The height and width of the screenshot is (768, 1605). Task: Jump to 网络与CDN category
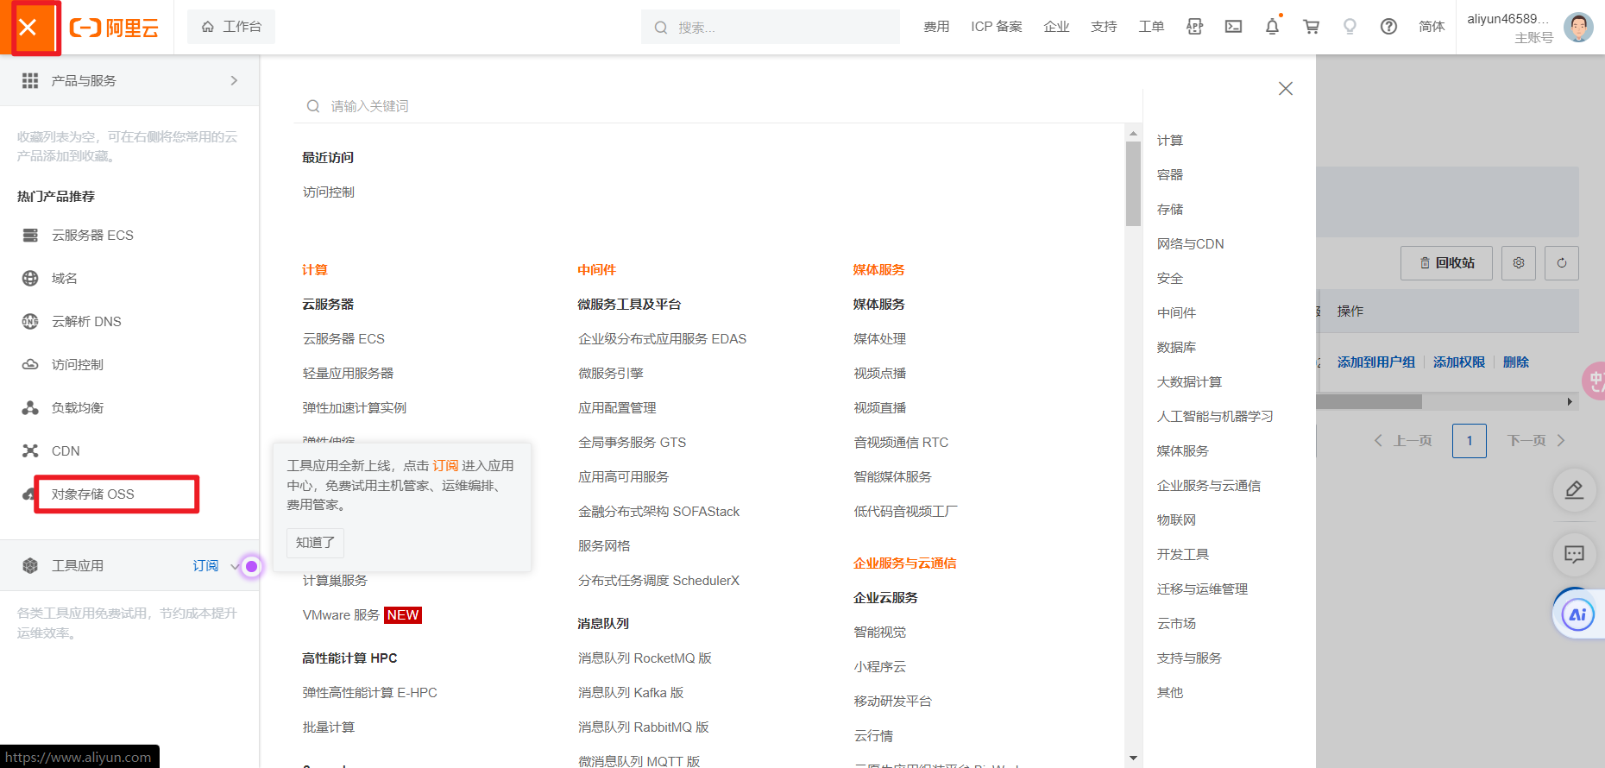[1190, 243]
